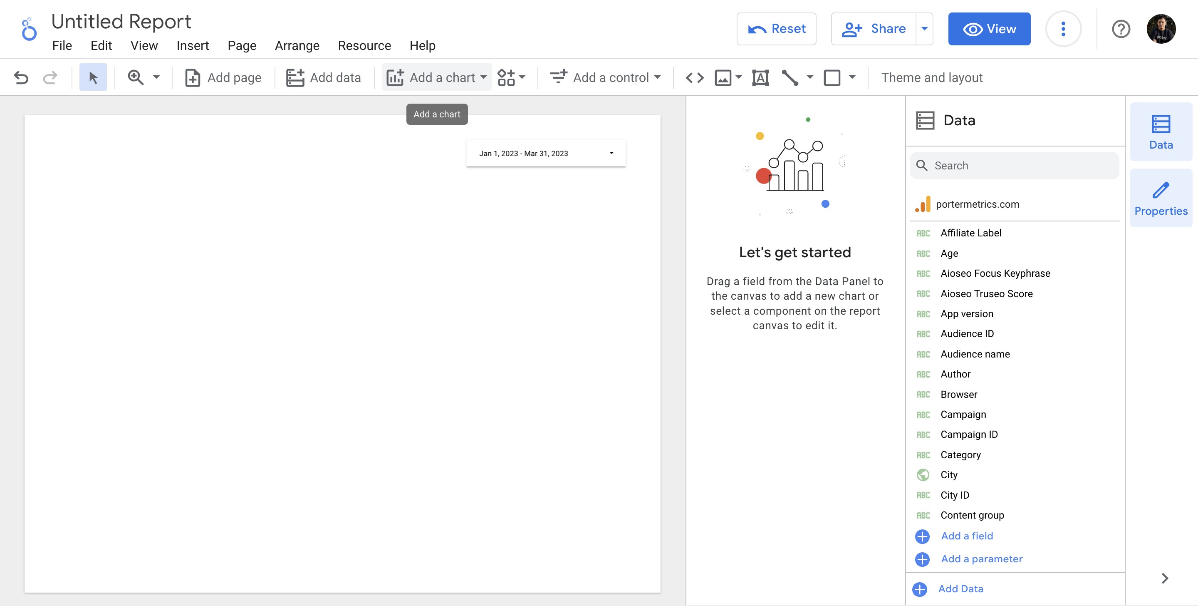
Task: Insert an image with image icon
Action: pos(723,77)
